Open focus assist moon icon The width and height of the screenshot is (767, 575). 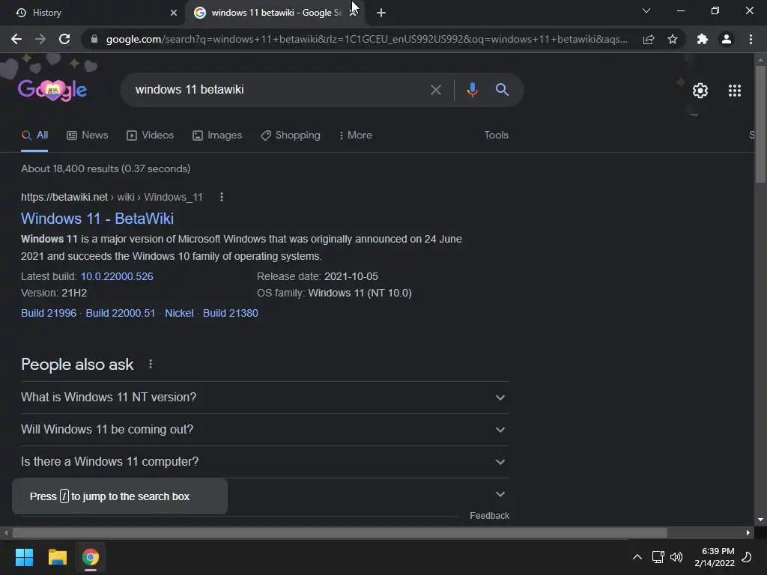(747, 557)
